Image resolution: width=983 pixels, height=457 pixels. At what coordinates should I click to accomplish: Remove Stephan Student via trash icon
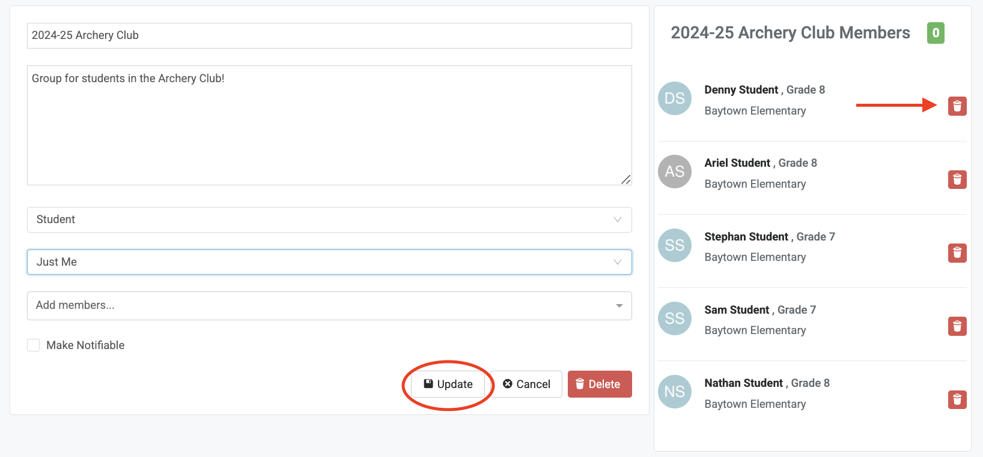957,253
